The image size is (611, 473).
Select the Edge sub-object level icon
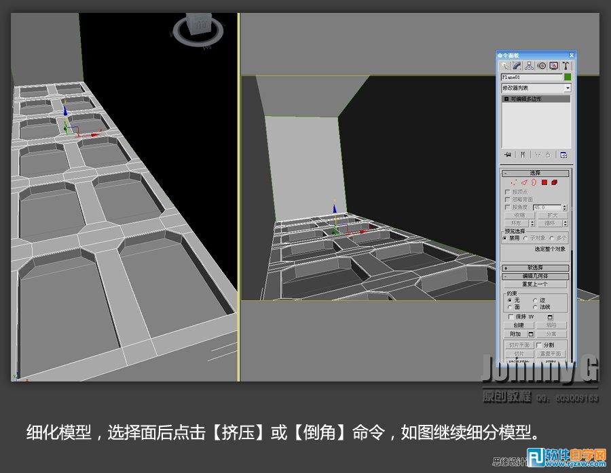[x=524, y=182]
